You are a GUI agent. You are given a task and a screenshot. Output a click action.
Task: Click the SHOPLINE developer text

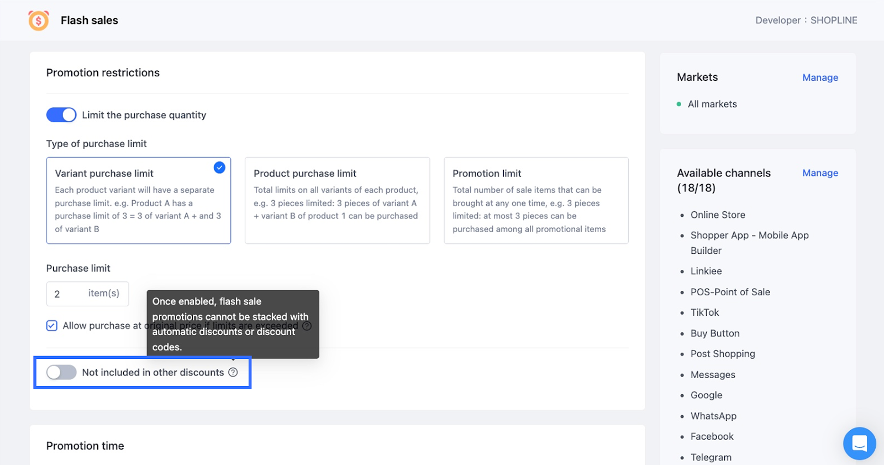click(x=834, y=20)
